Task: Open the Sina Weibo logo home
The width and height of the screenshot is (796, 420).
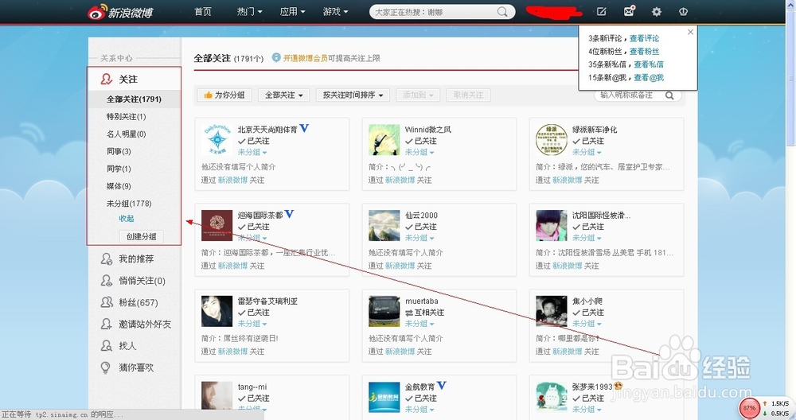Action: (120, 12)
